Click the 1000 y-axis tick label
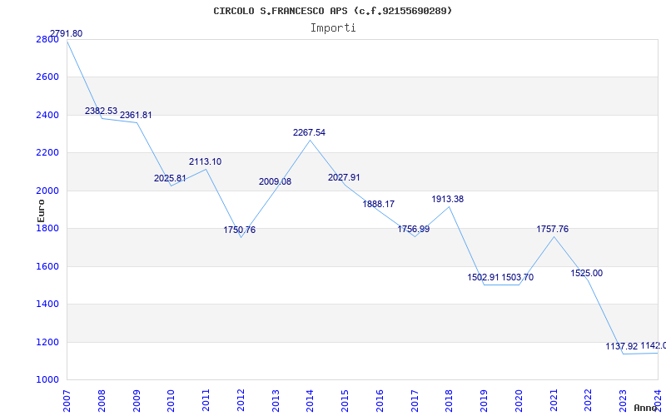The width and height of the screenshot is (666, 416). coord(47,380)
